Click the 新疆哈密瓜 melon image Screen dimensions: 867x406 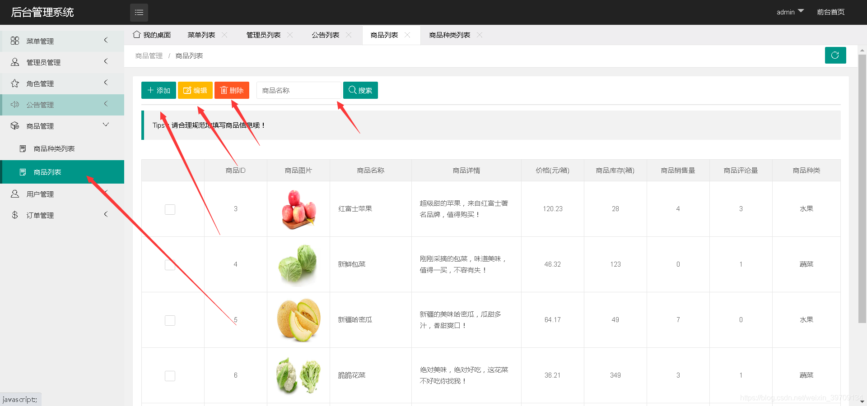(x=298, y=320)
